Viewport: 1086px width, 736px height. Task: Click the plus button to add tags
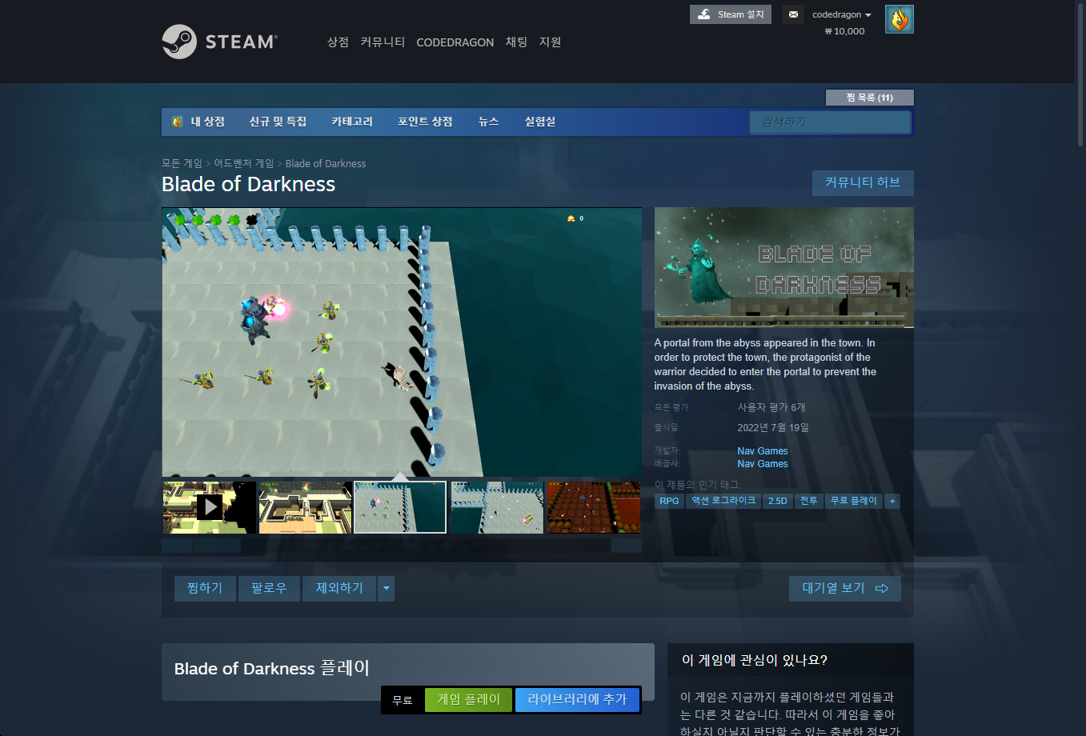892,501
